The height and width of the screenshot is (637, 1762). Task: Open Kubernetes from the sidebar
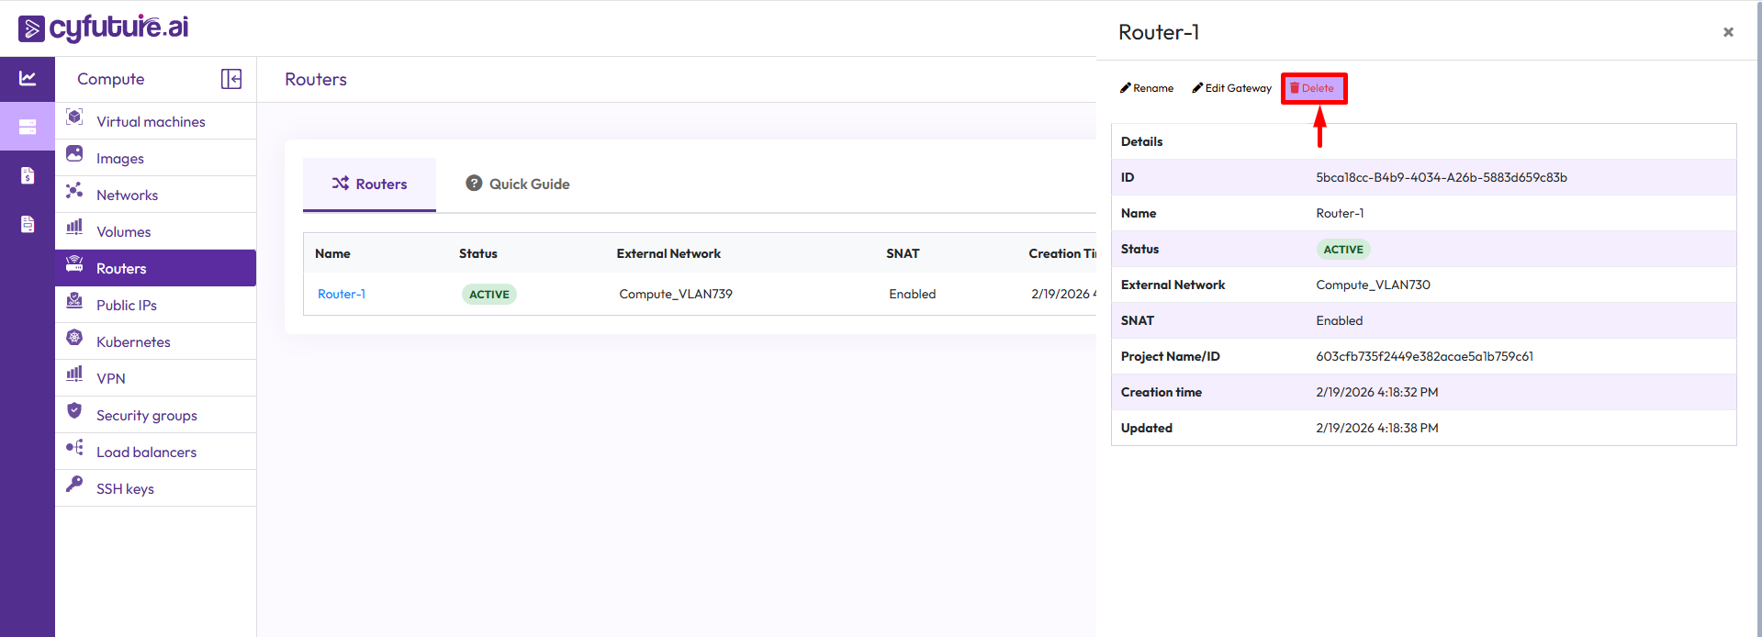click(x=133, y=341)
